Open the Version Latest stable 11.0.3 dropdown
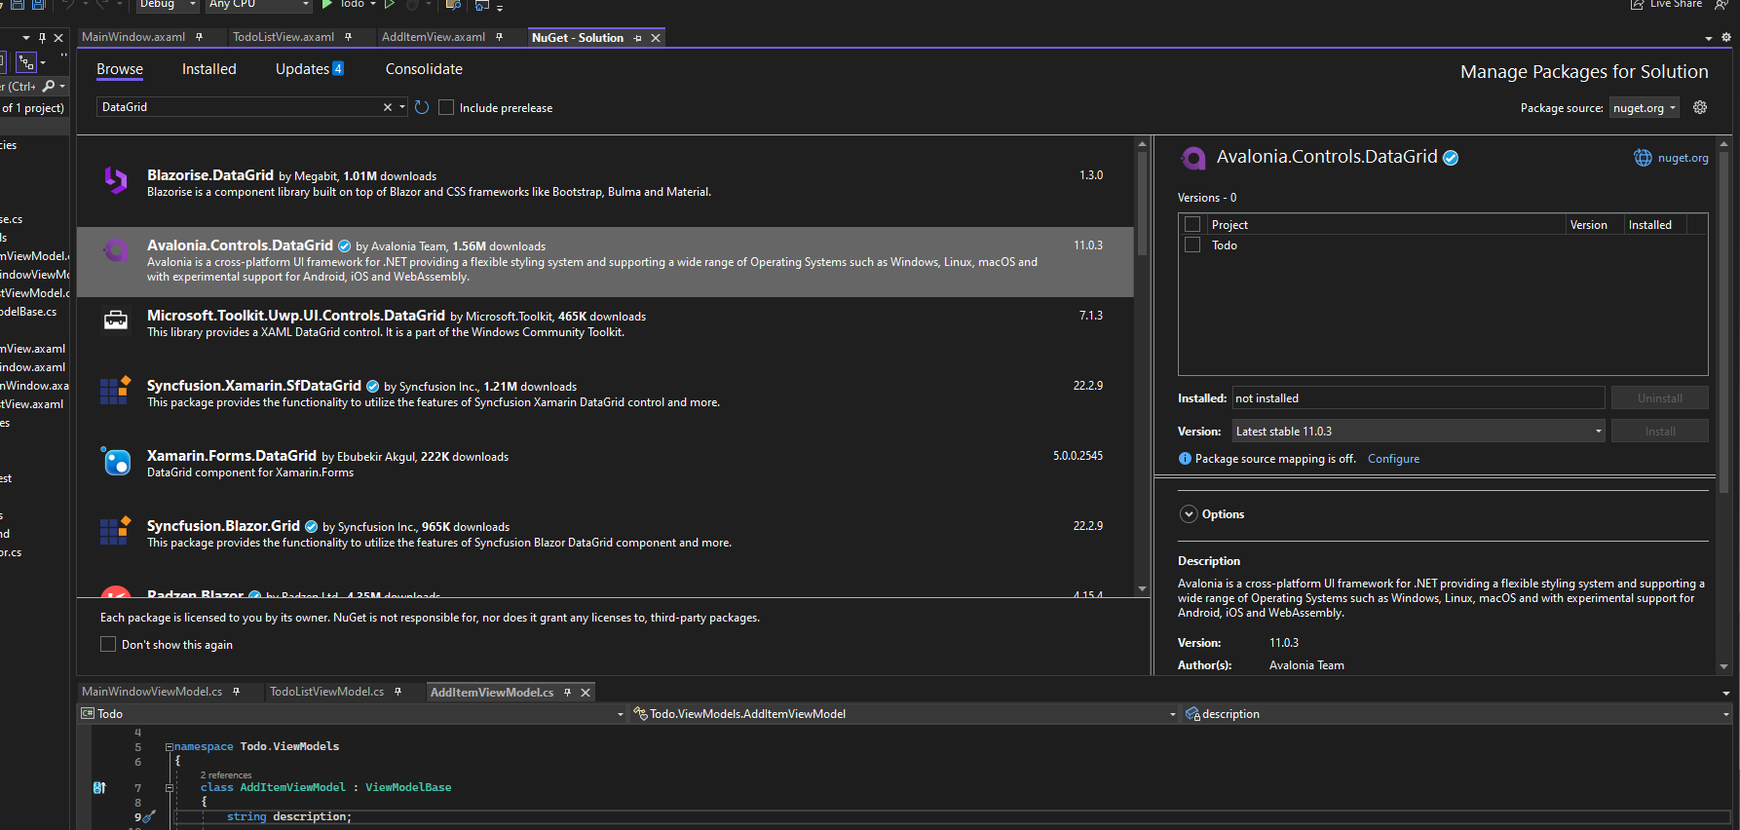The image size is (1740, 830). [x=1418, y=431]
